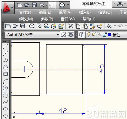Open the Layer Properties Manager button
Image resolution: width=127 pixels, height=119 pixels.
coord(81,35)
